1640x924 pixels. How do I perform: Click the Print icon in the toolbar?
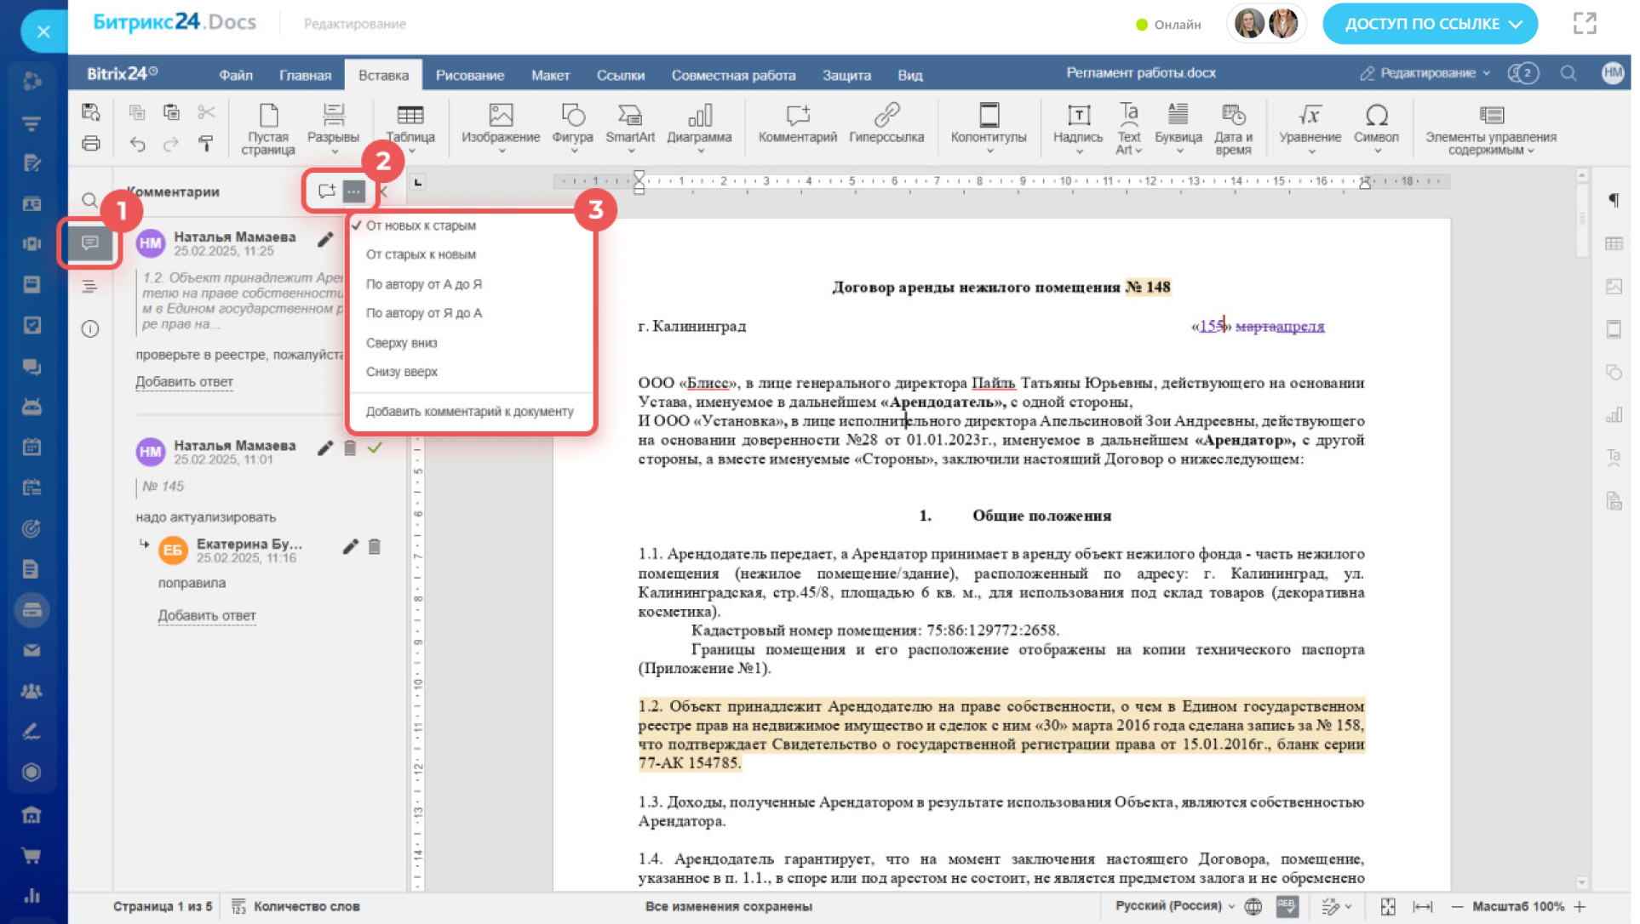(91, 143)
